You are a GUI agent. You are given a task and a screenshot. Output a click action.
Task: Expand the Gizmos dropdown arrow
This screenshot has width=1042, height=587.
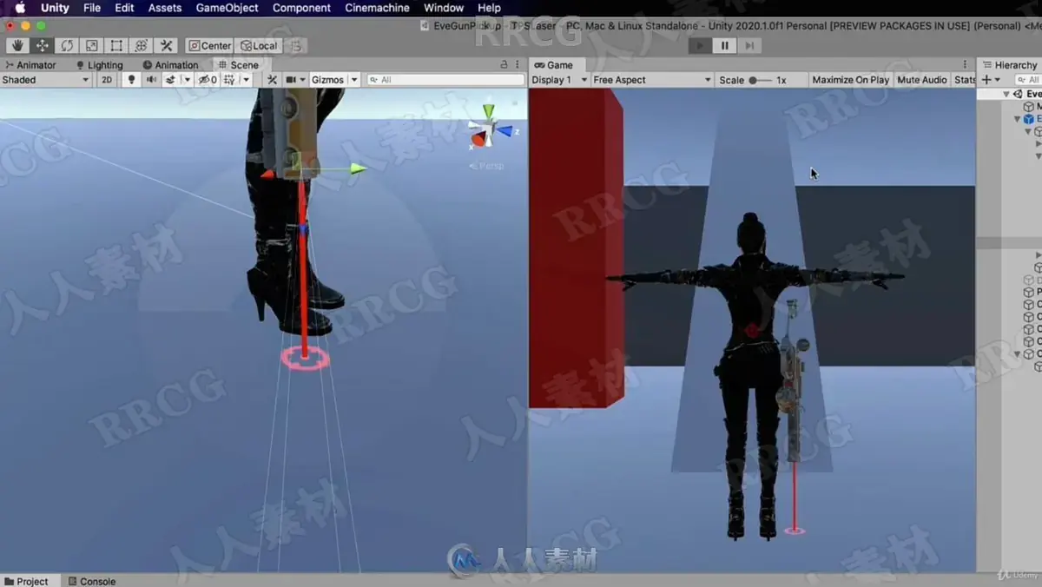pyautogui.click(x=353, y=79)
